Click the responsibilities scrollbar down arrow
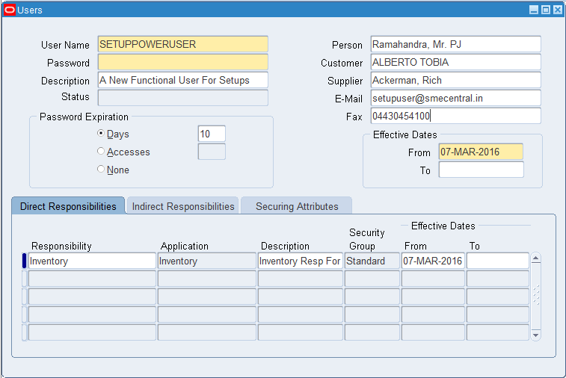Viewport: 566px width, 378px height. click(535, 335)
